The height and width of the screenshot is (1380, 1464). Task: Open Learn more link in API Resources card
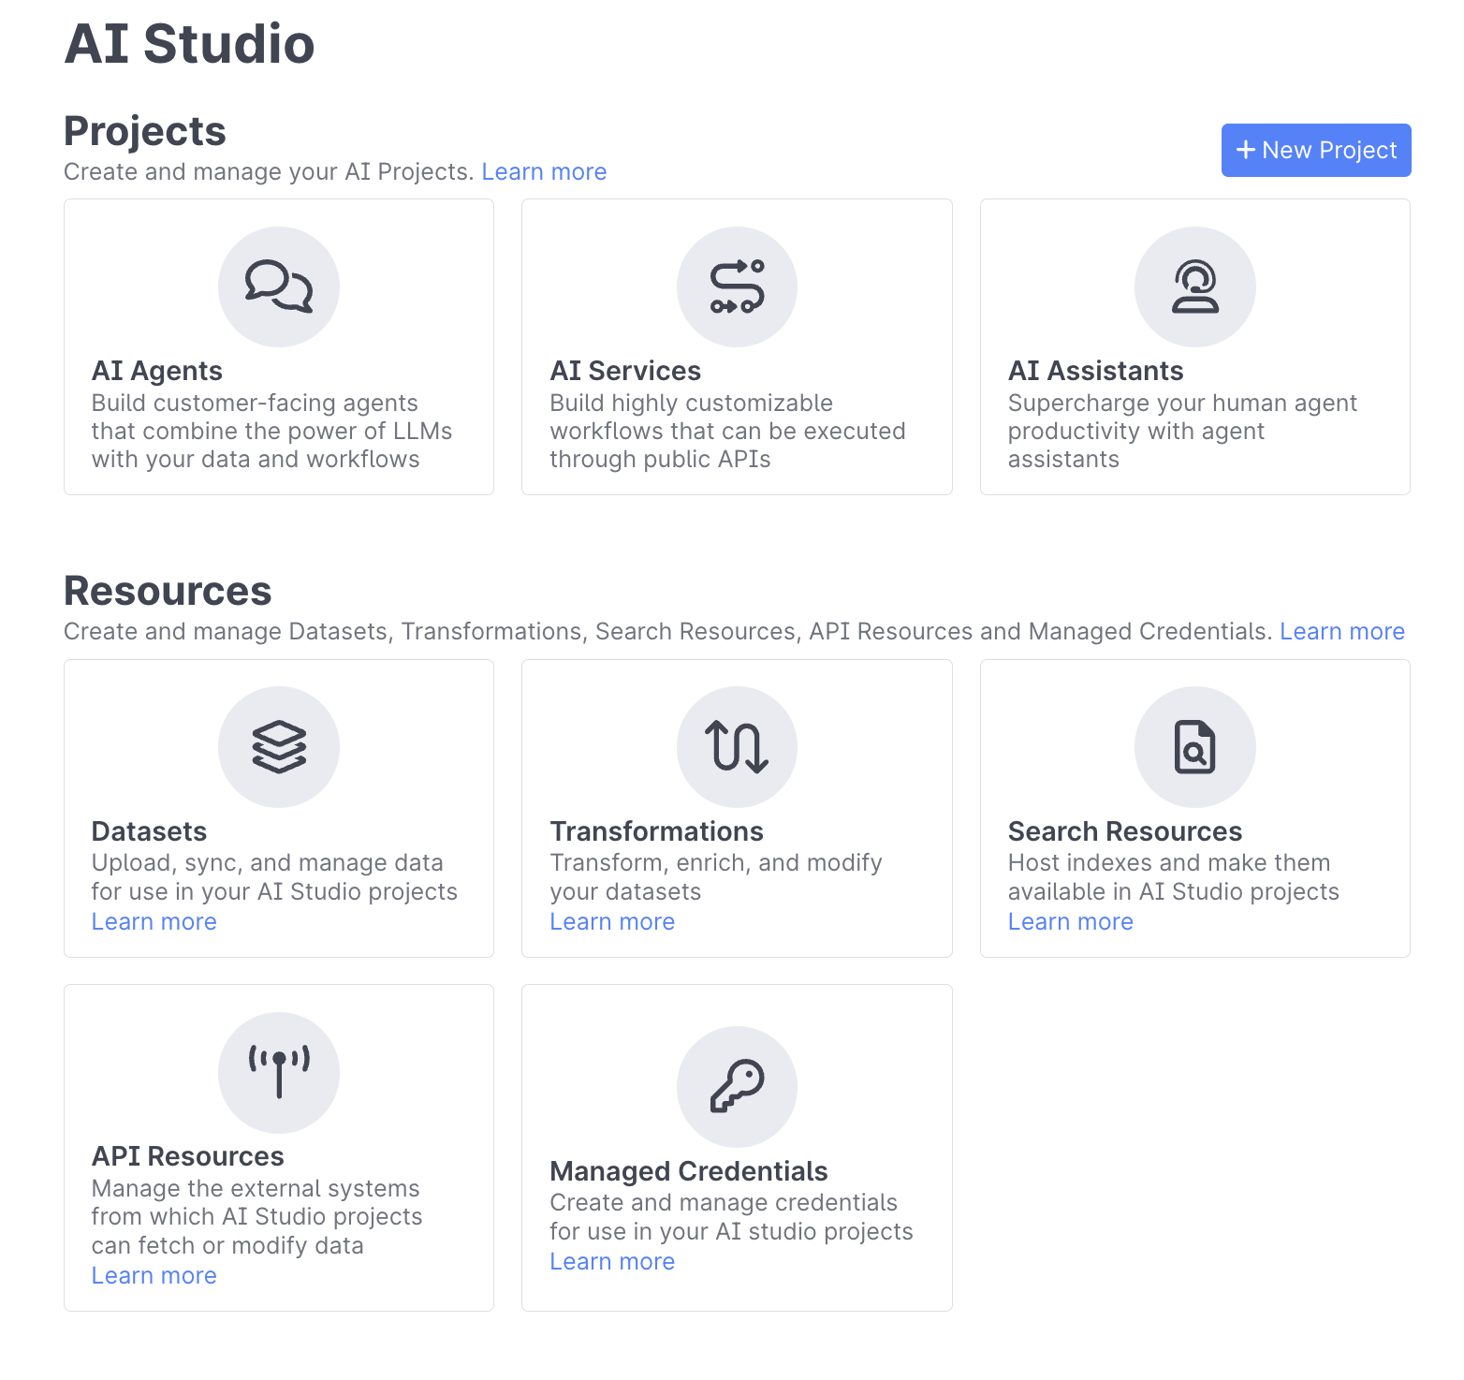pos(154,1276)
